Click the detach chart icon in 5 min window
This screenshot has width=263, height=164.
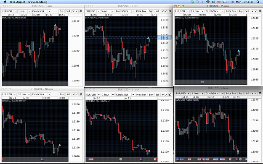tap(170, 11)
